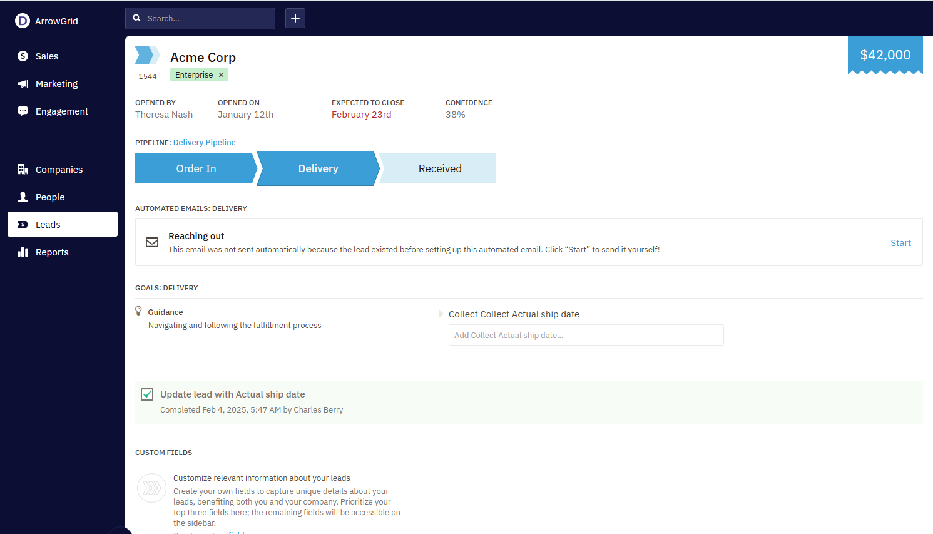Click Customize relevant information about your leads
The width and height of the screenshot is (933, 534).
[262, 478]
